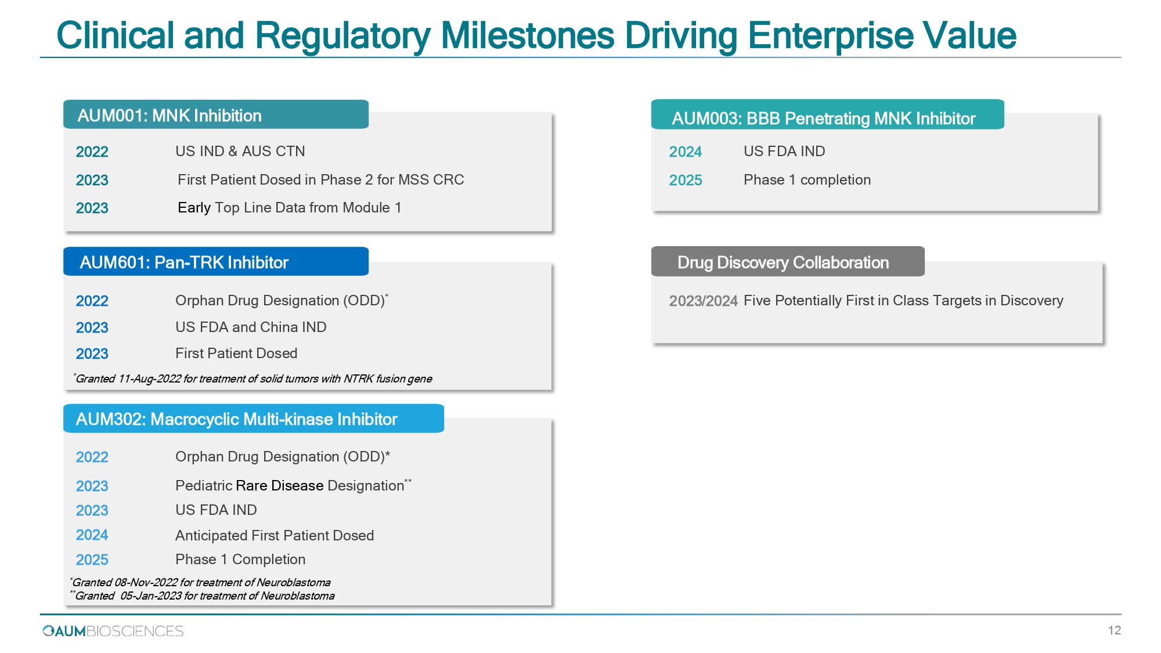Image resolution: width=1161 pixels, height=653 pixels.
Task: Click 'Early Top Line Data from Module 1'
Action: pos(290,208)
